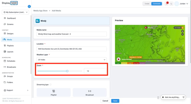Click the Playlist icon in the streaming card

tap(54, 91)
